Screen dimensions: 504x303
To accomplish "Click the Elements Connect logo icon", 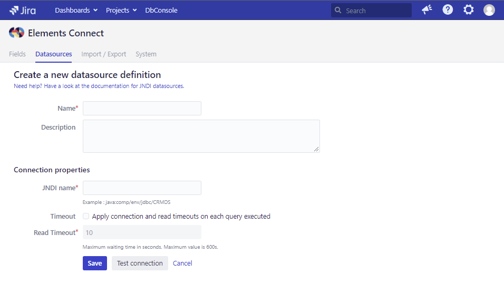I will [16, 33].
